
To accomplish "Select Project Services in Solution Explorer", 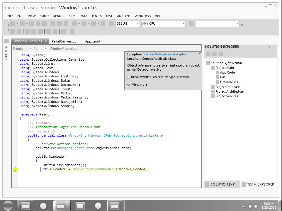I will click(227, 96).
